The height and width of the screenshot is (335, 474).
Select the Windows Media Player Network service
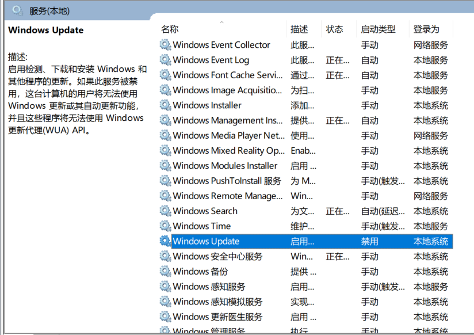(x=228, y=136)
